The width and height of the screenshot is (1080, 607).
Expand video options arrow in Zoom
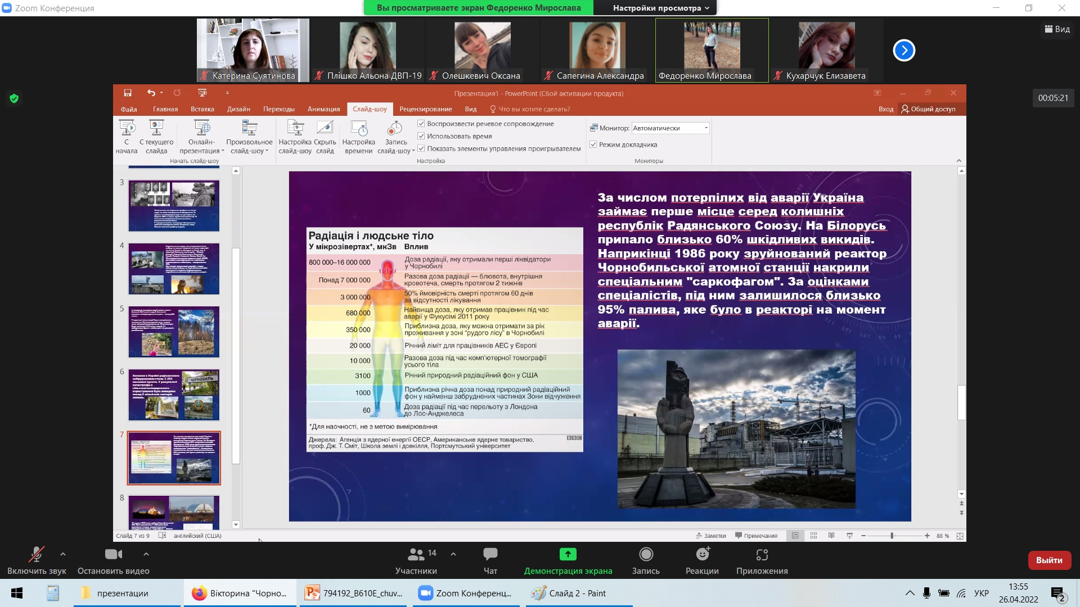pos(146,554)
